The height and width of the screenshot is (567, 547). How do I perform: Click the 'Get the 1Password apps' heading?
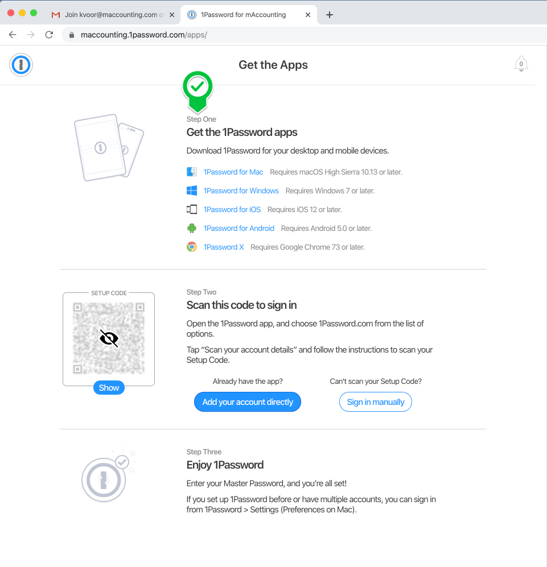click(242, 133)
